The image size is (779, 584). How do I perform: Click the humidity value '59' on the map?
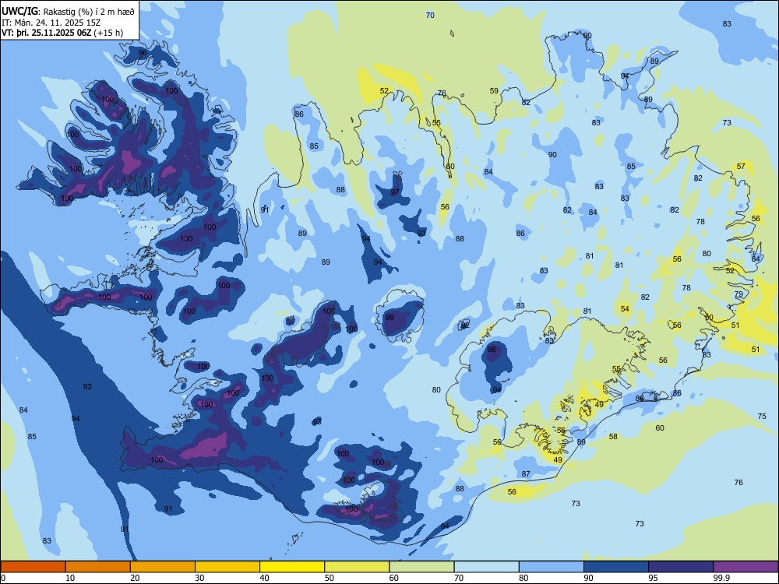[494, 91]
